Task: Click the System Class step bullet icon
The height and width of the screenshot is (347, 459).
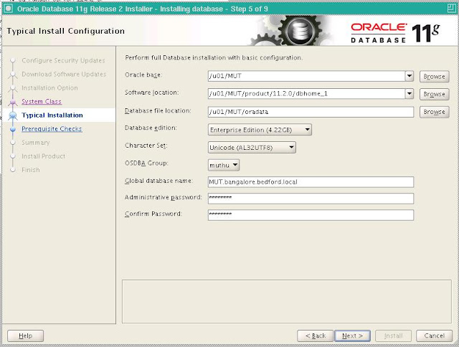Action: (x=13, y=102)
